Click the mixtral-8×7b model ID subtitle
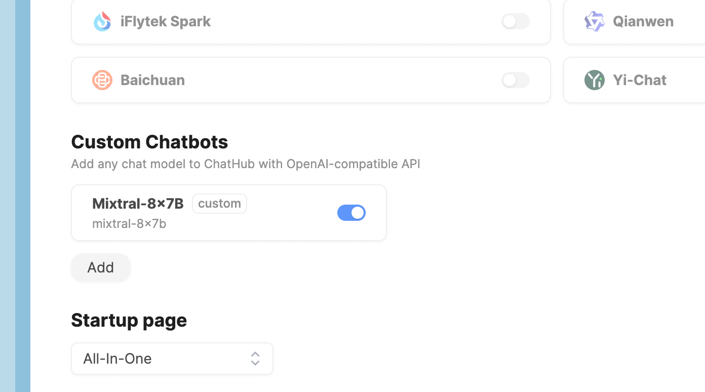 (x=129, y=223)
